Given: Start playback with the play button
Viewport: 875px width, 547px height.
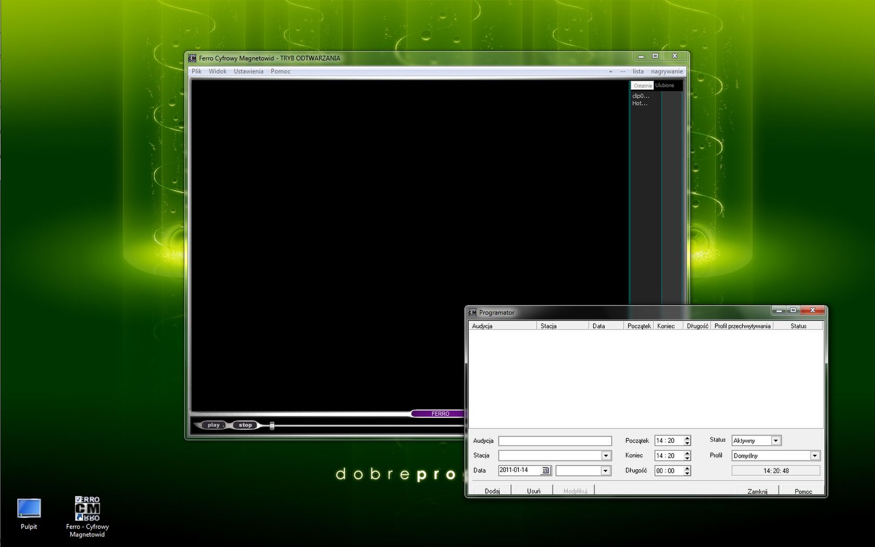Looking at the screenshot, I should point(214,425).
